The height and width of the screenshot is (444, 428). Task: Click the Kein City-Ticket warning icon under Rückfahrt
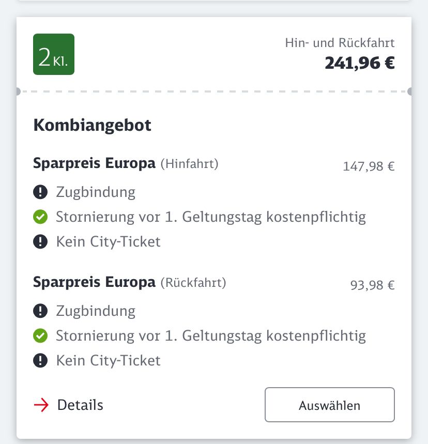pos(40,361)
